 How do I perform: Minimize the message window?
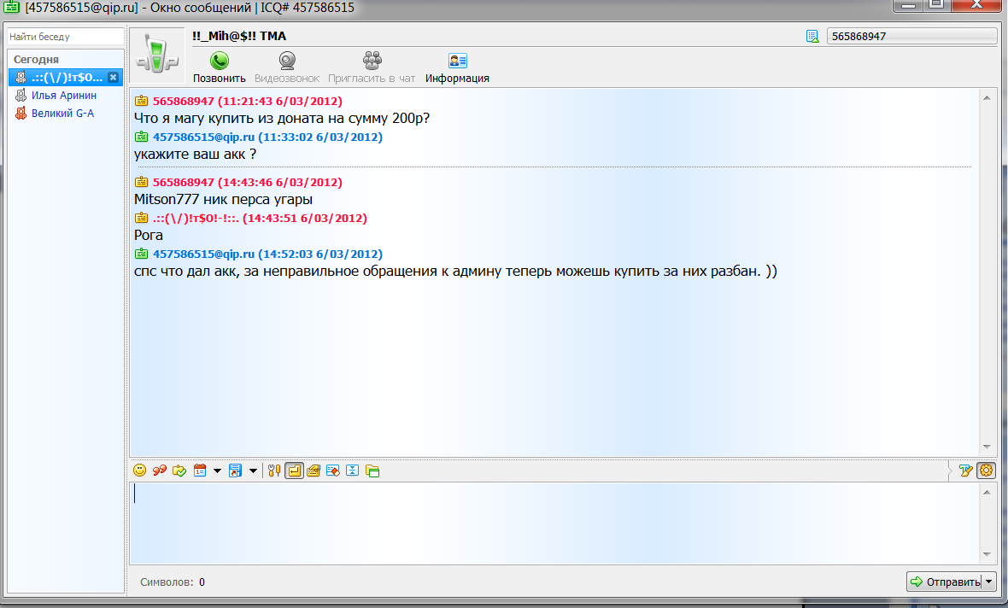pyautogui.click(x=908, y=5)
